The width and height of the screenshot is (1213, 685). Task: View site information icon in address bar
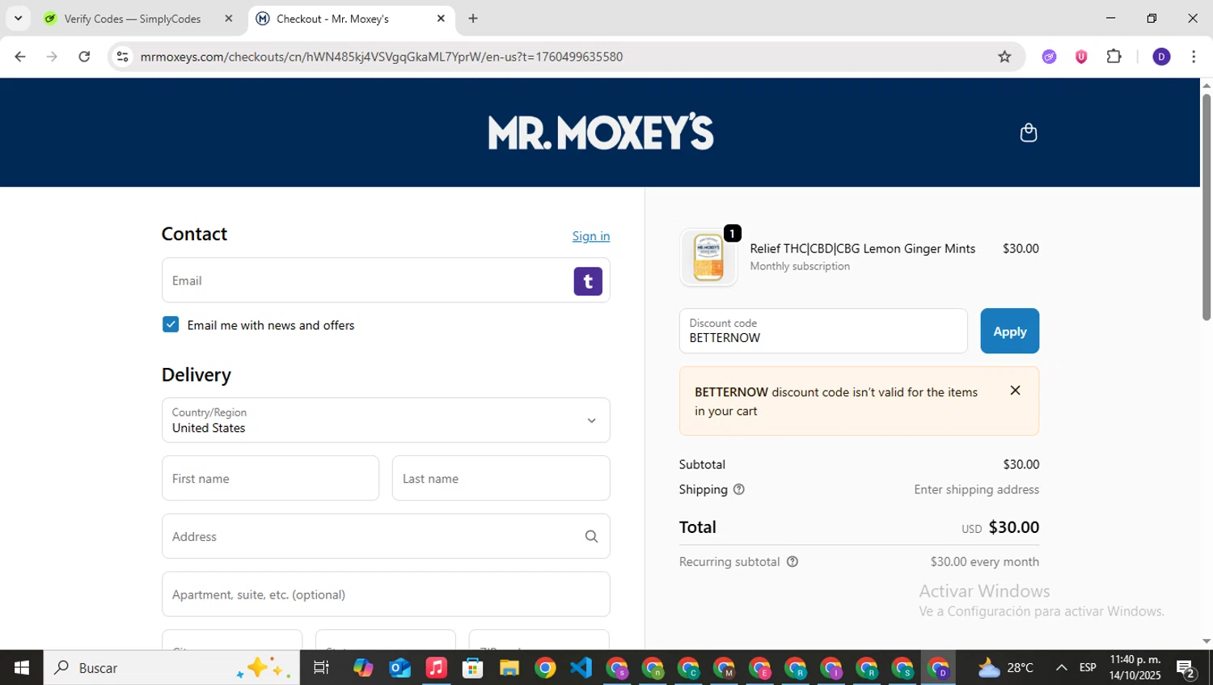pos(122,57)
